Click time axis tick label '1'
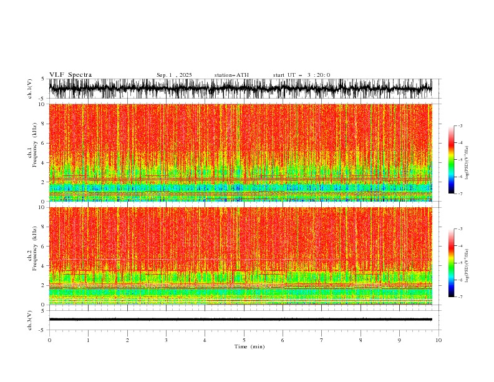This screenshot has height=382, width=494. click(88, 340)
